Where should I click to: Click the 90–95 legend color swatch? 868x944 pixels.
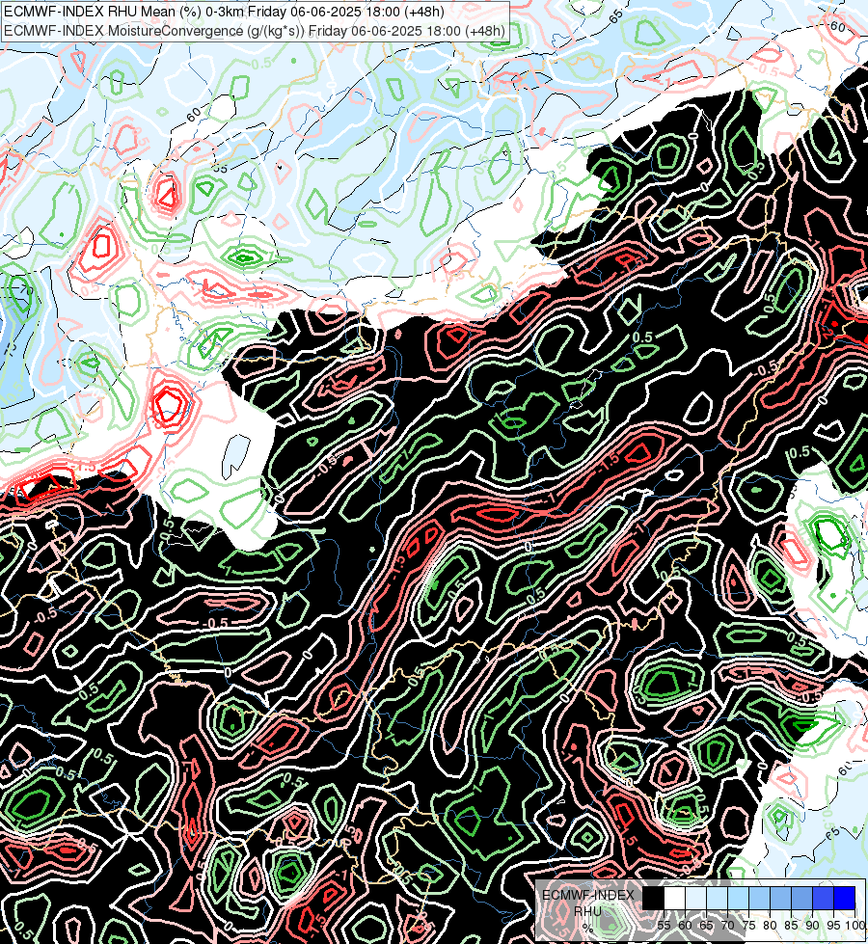pos(823,898)
